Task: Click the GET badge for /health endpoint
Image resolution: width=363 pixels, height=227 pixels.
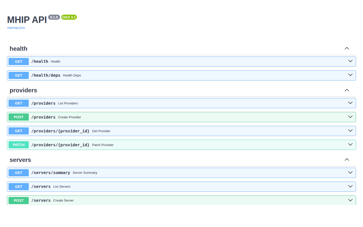Action: [x=18, y=61]
